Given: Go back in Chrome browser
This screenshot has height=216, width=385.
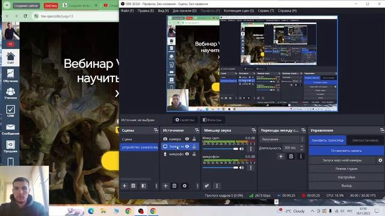Looking at the screenshot, I should 7,16.
